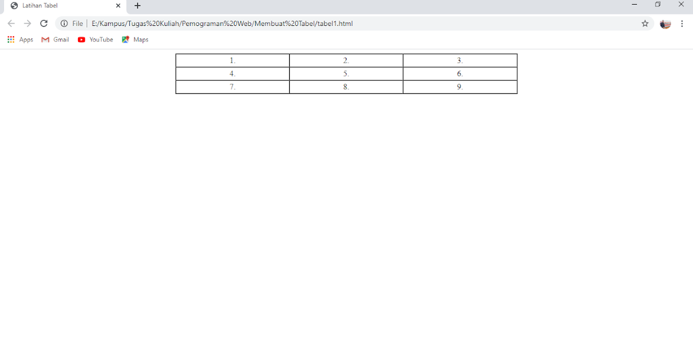This screenshot has width=693, height=363.
Task: Click the forward navigation arrow
Action: [x=27, y=24]
